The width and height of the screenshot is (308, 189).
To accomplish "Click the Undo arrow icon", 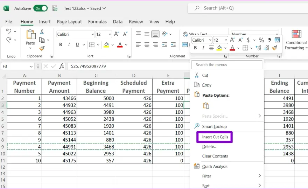I will tap(9, 31).
